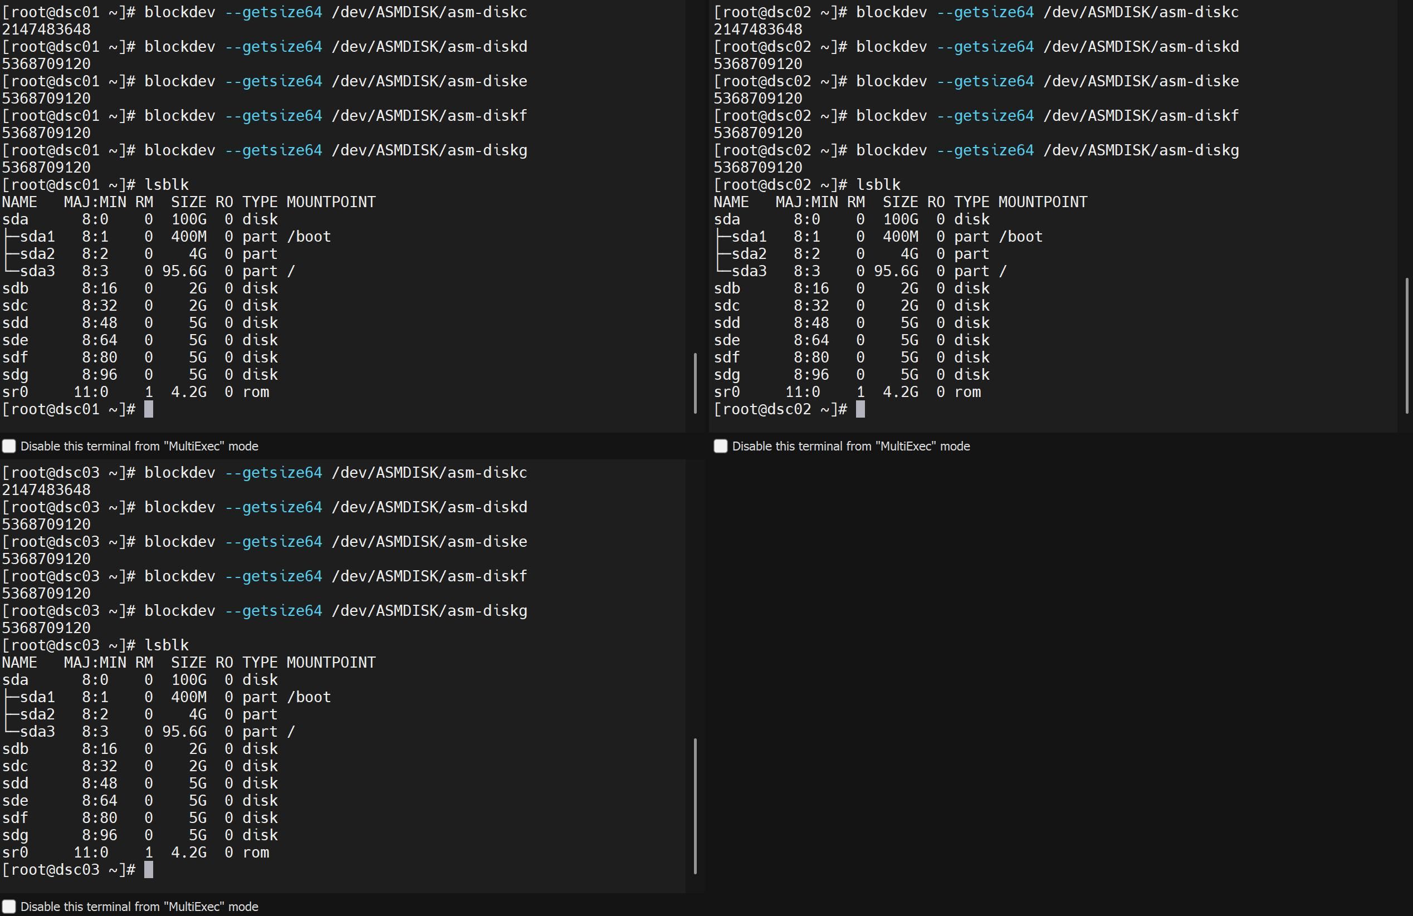Focus the dsc02 prompt cursor block
The width and height of the screenshot is (1413, 916).
pyautogui.click(x=860, y=409)
